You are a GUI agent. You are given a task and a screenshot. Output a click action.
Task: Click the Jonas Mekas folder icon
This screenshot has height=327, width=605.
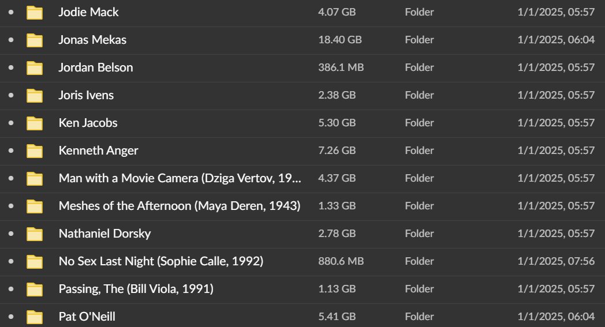(x=35, y=40)
